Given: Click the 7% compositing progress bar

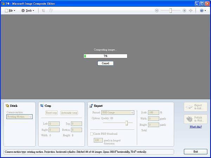Looking at the screenshot, I should coord(105,56).
